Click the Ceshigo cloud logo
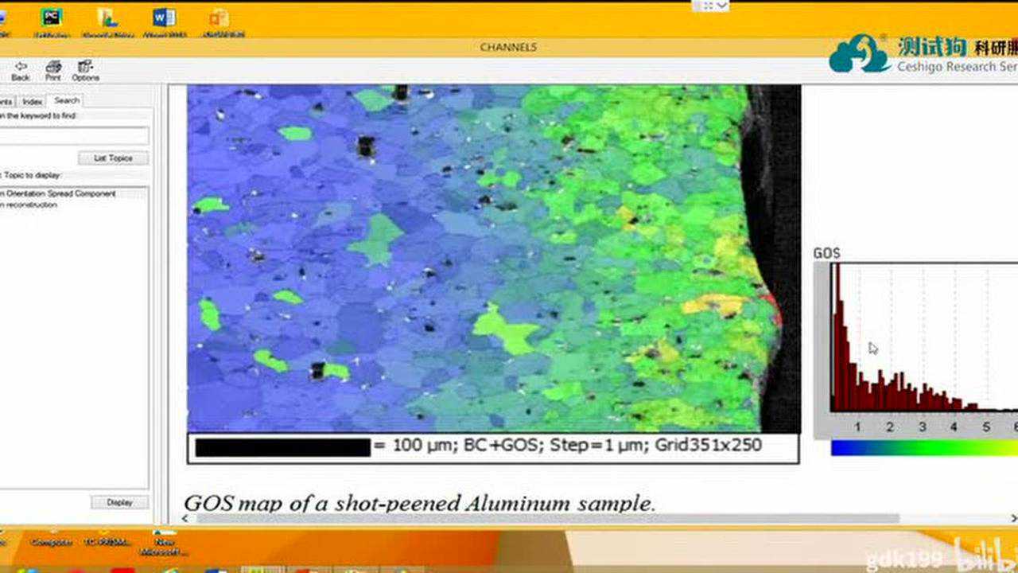 click(x=859, y=54)
